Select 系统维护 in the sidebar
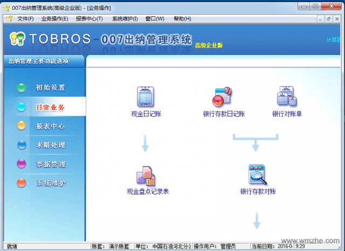The image size is (345, 251). pyautogui.click(x=51, y=183)
